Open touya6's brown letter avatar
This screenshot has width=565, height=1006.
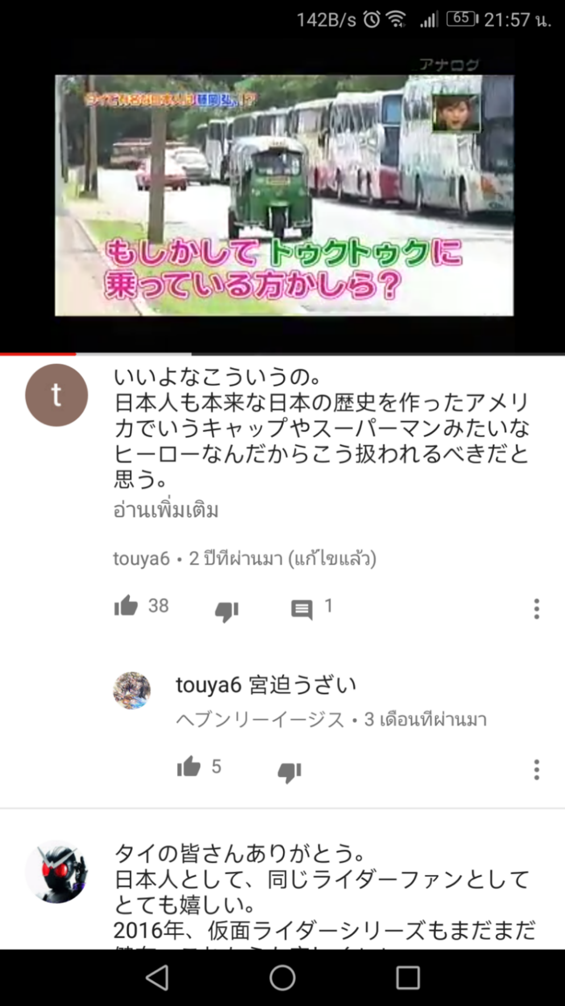[x=56, y=395]
